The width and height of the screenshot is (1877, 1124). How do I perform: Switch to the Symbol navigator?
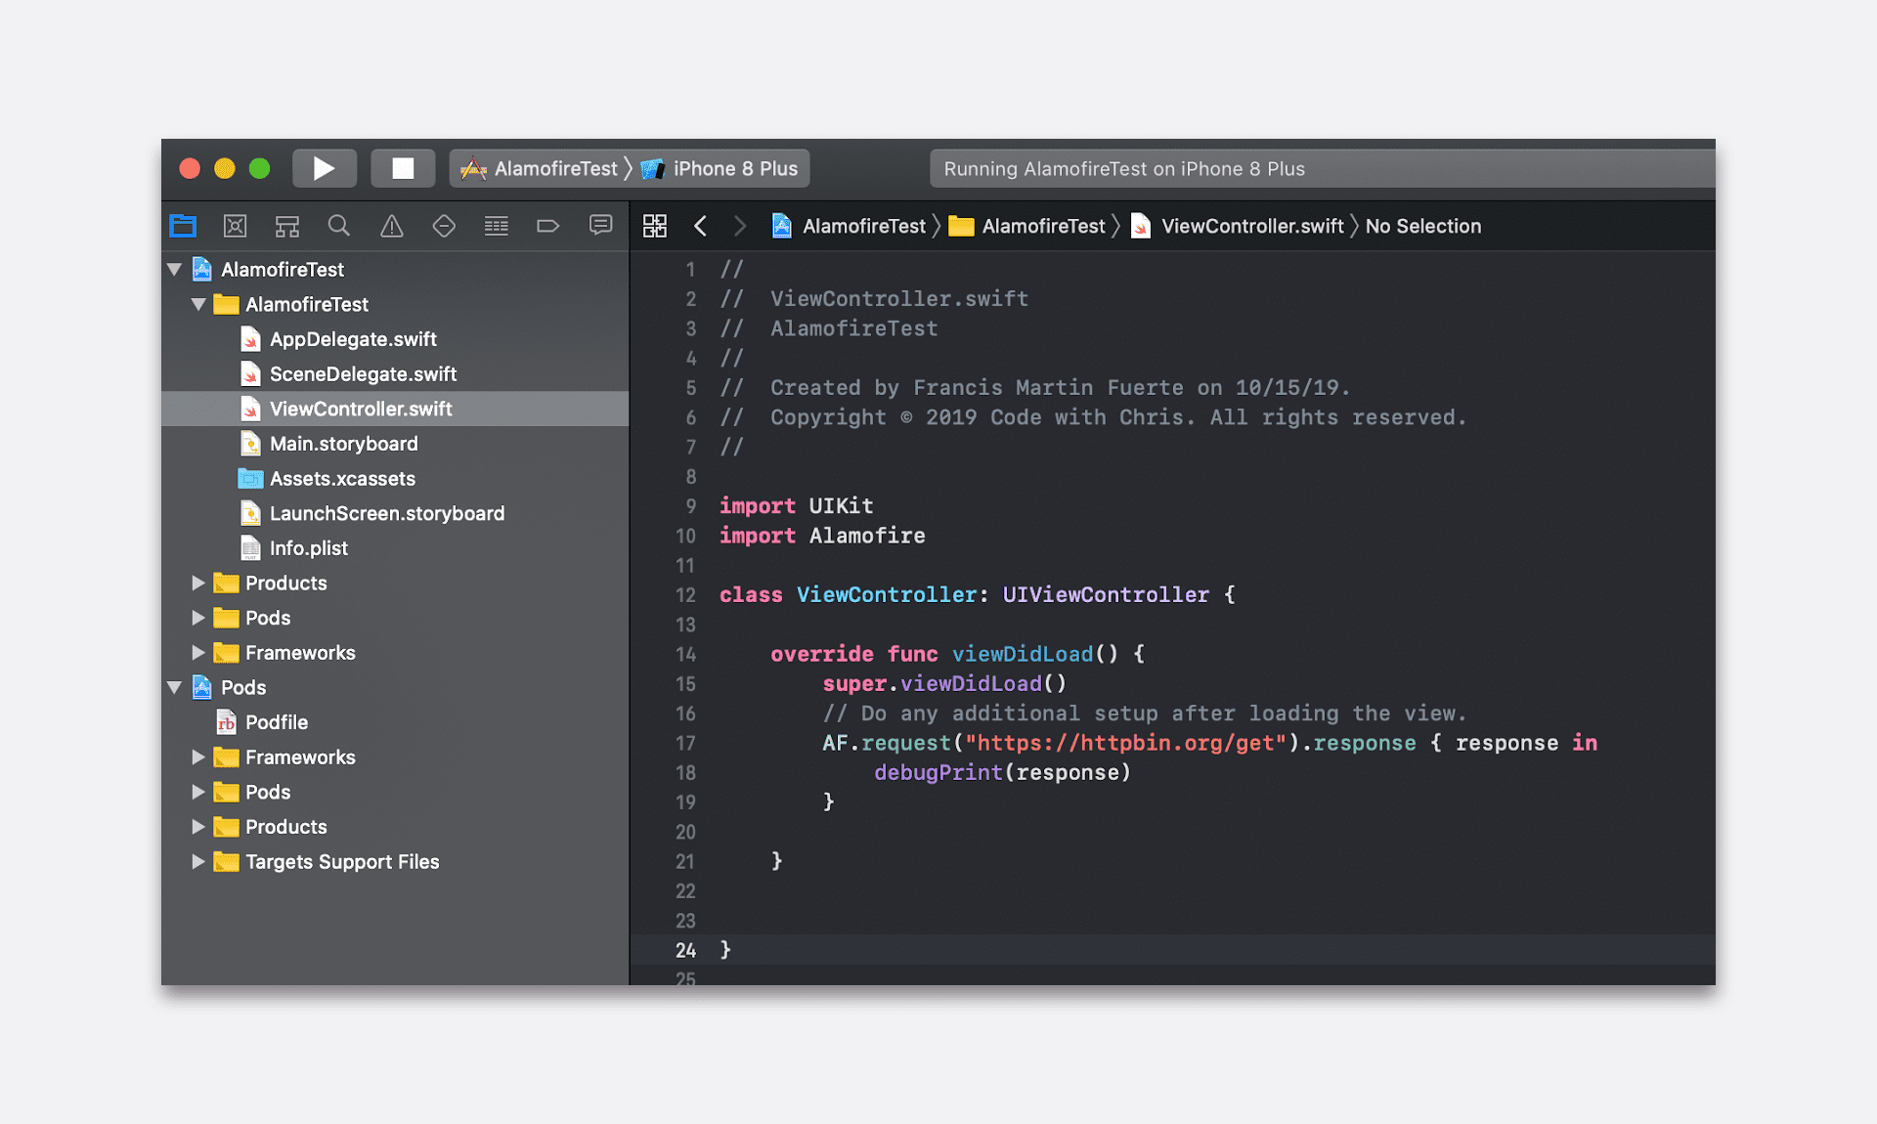tap(286, 227)
